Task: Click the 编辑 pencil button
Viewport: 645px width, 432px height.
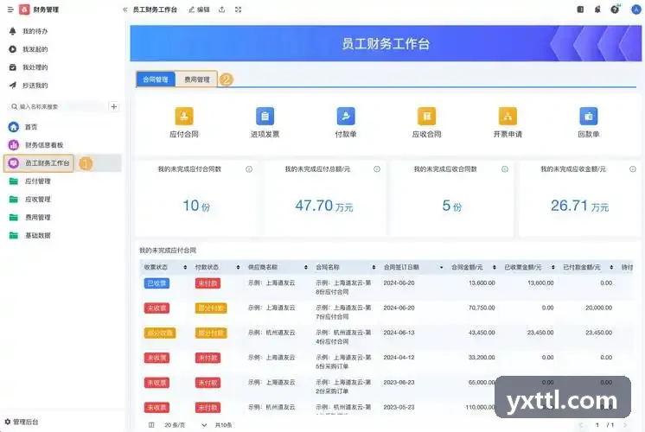Action: pyautogui.click(x=199, y=10)
